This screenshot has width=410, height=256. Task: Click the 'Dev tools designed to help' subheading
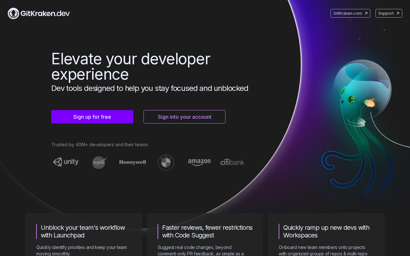click(x=150, y=88)
